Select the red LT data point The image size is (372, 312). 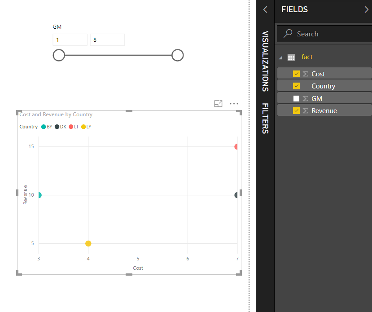pos(236,147)
